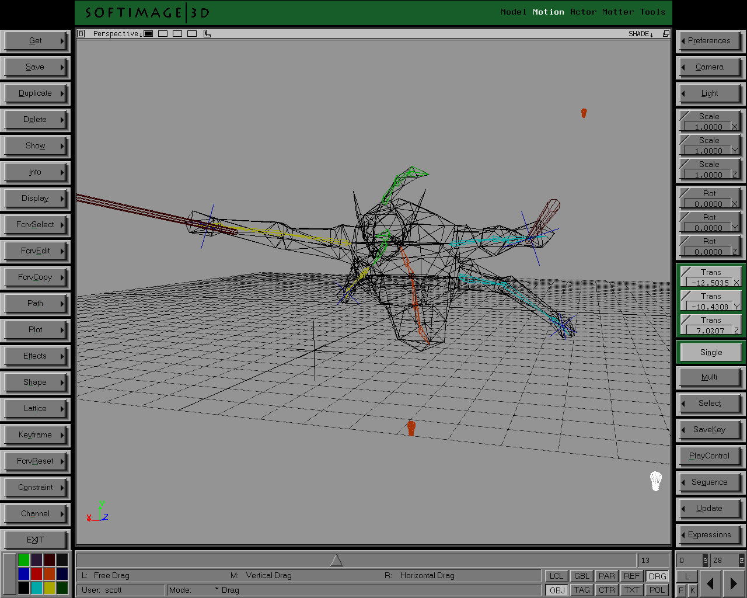Click the ruler icon in viewport header
The height and width of the screenshot is (598, 747).
pyautogui.click(x=207, y=34)
